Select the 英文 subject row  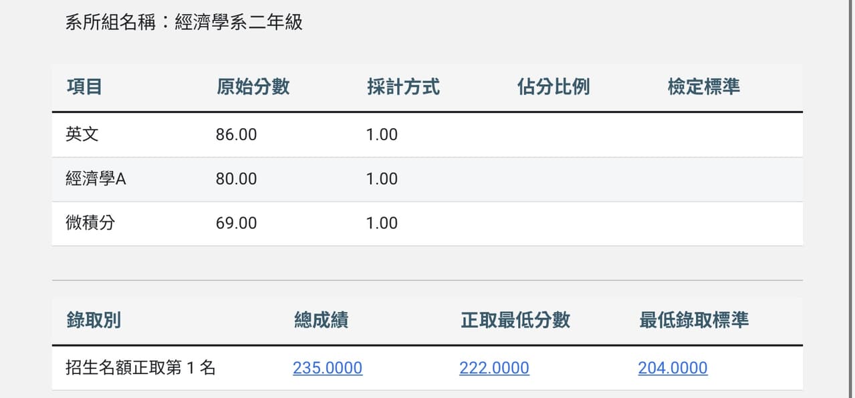pos(427,135)
